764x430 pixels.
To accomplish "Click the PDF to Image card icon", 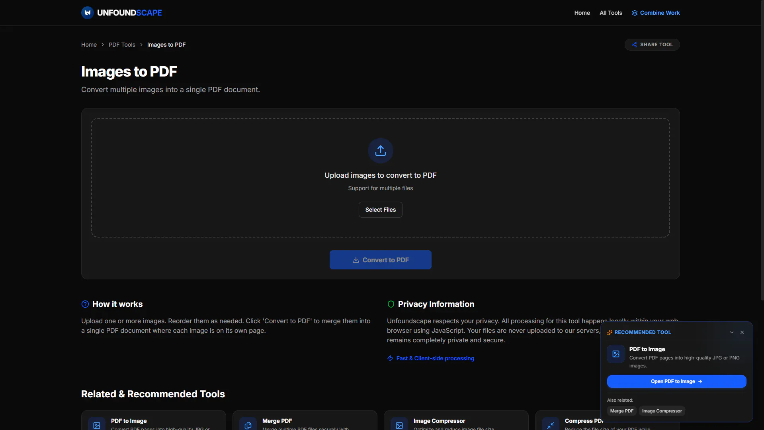I will click(97, 425).
